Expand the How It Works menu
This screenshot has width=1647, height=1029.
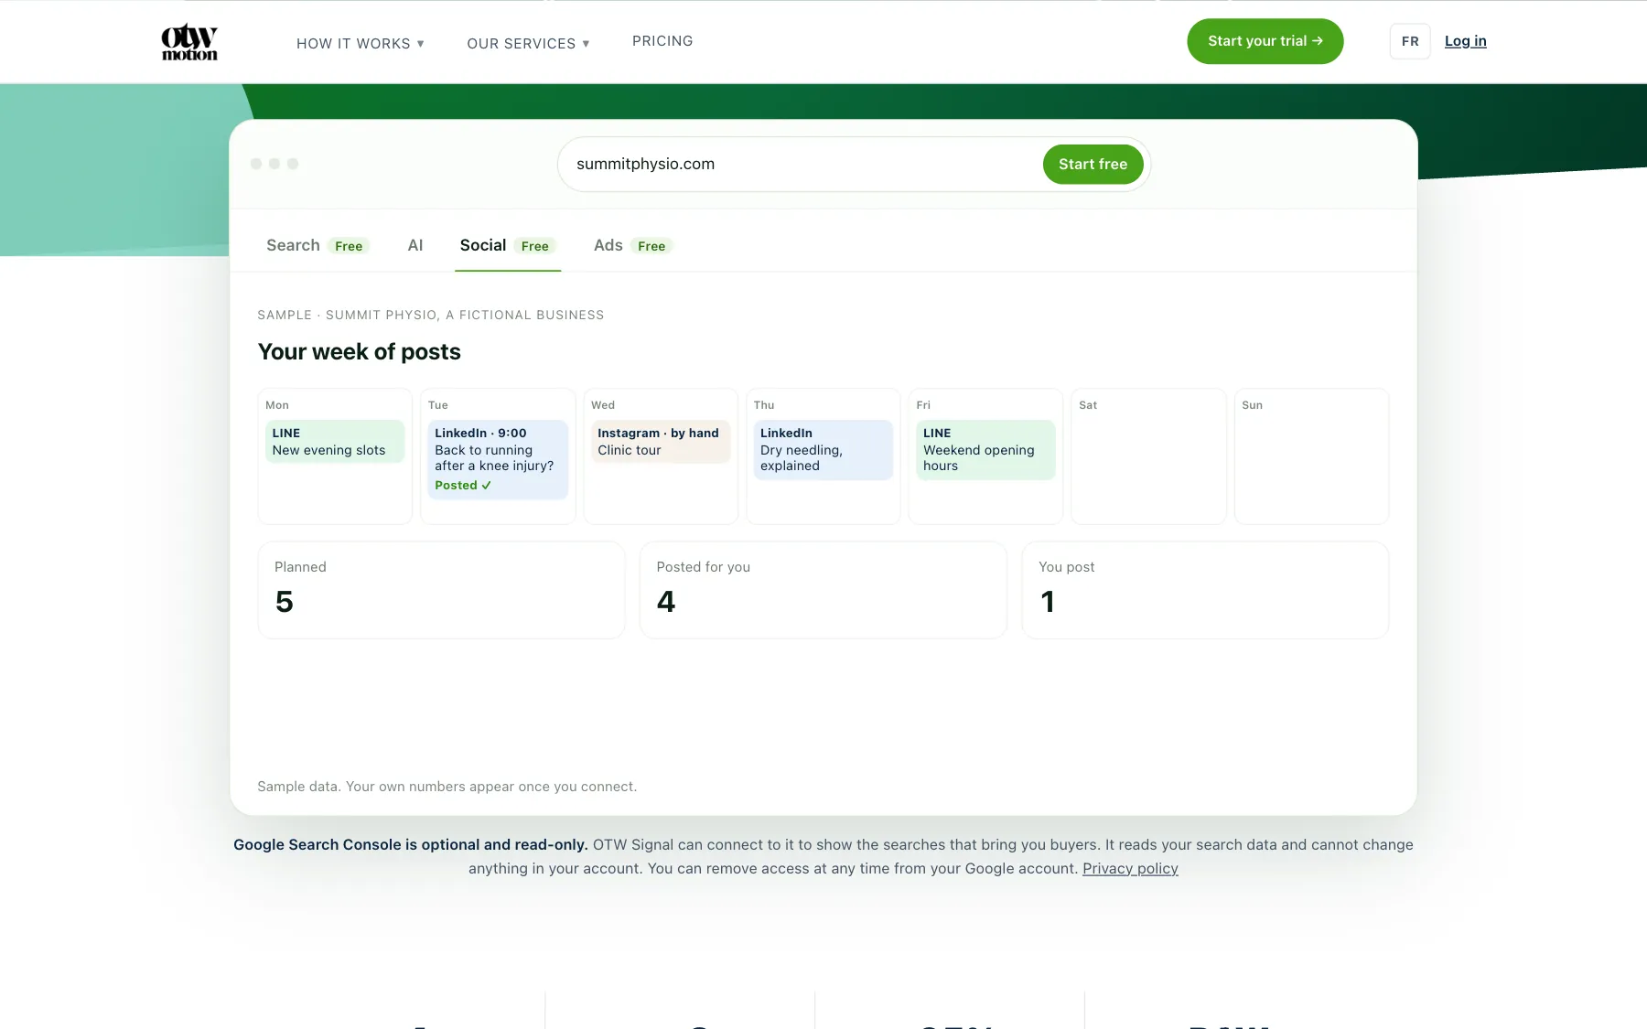click(361, 43)
